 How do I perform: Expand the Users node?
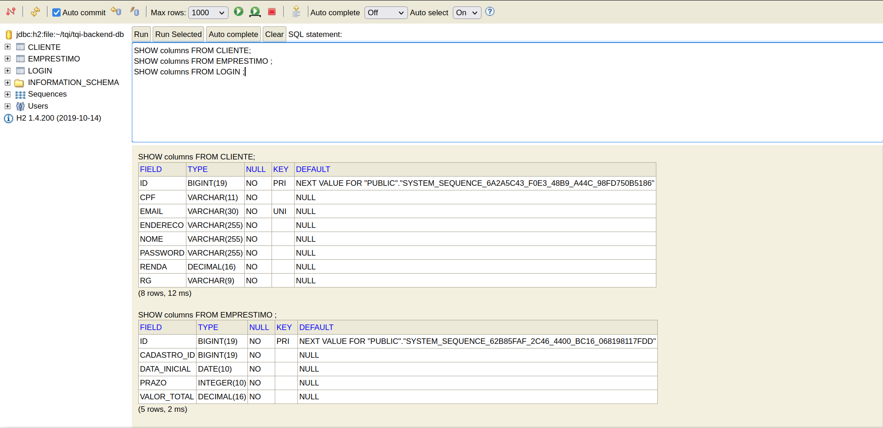point(7,106)
